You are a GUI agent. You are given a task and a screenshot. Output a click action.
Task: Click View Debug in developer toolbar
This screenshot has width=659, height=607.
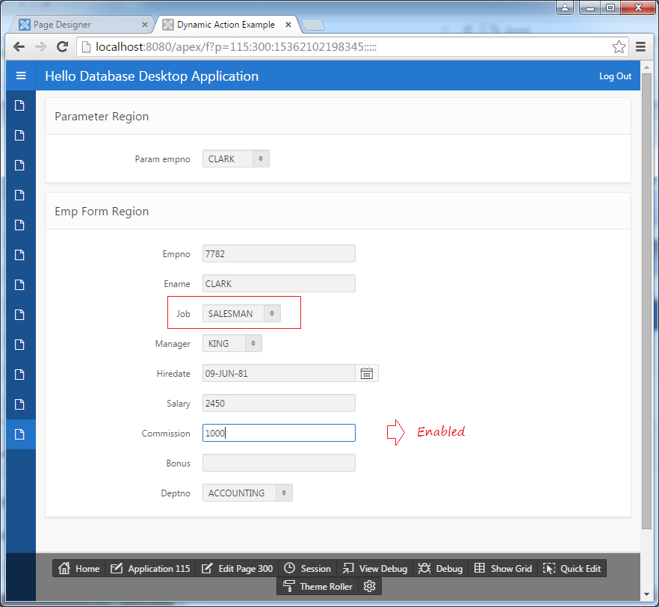pyautogui.click(x=374, y=568)
